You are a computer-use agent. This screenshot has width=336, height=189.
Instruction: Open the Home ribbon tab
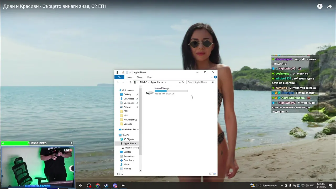pyautogui.click(x=129, y=77)
